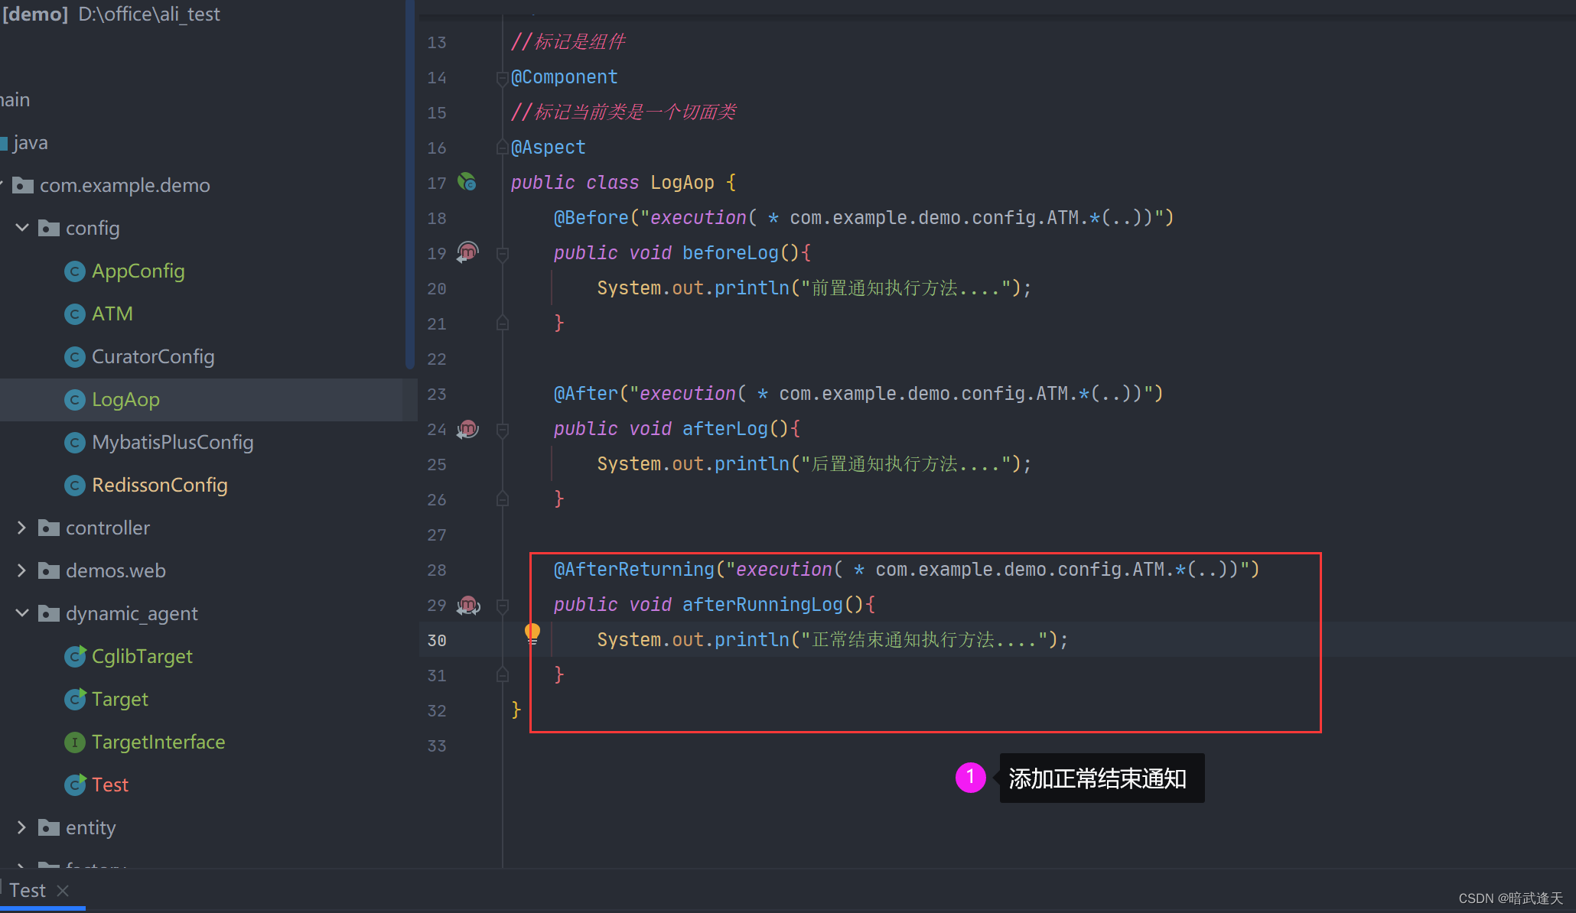Expand the controller package
Screen dimensions: 1576x913
[22, 528]
